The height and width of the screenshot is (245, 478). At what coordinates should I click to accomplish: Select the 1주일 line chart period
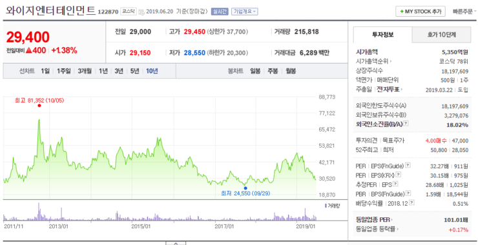(x=64, y=71)
